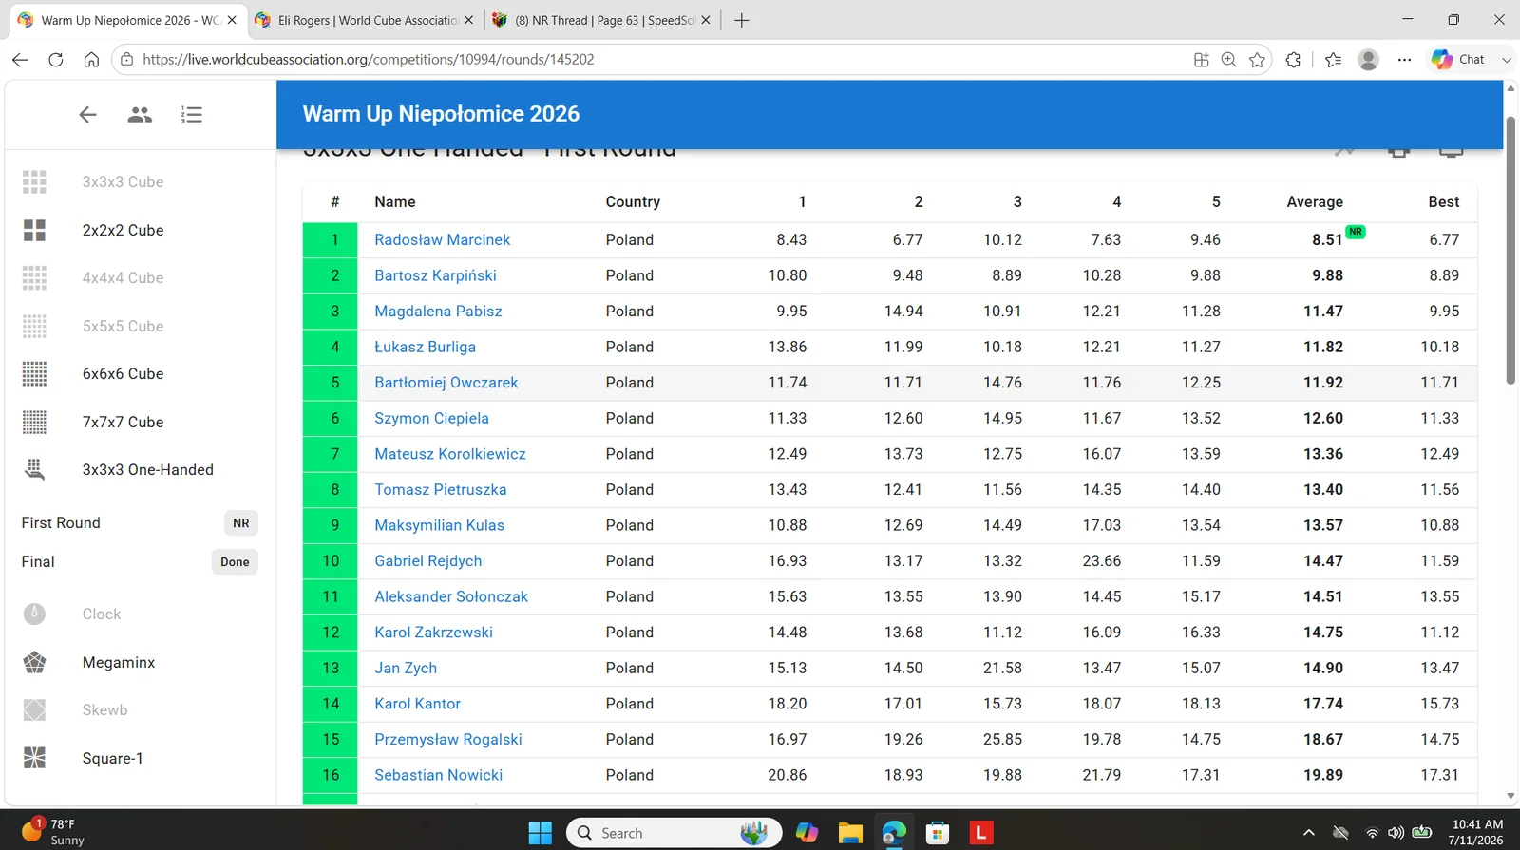The width and height of the screenshot is (1520, 850).
Task: Click the Megaminx event label
Action: [x=119, y=662]
